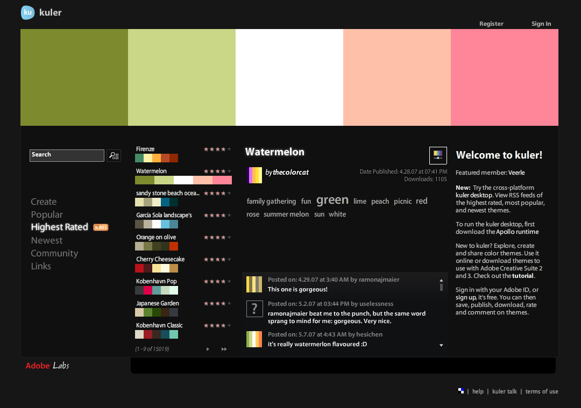Open terms of use link
581x408 pixels.
click(542, 391)
